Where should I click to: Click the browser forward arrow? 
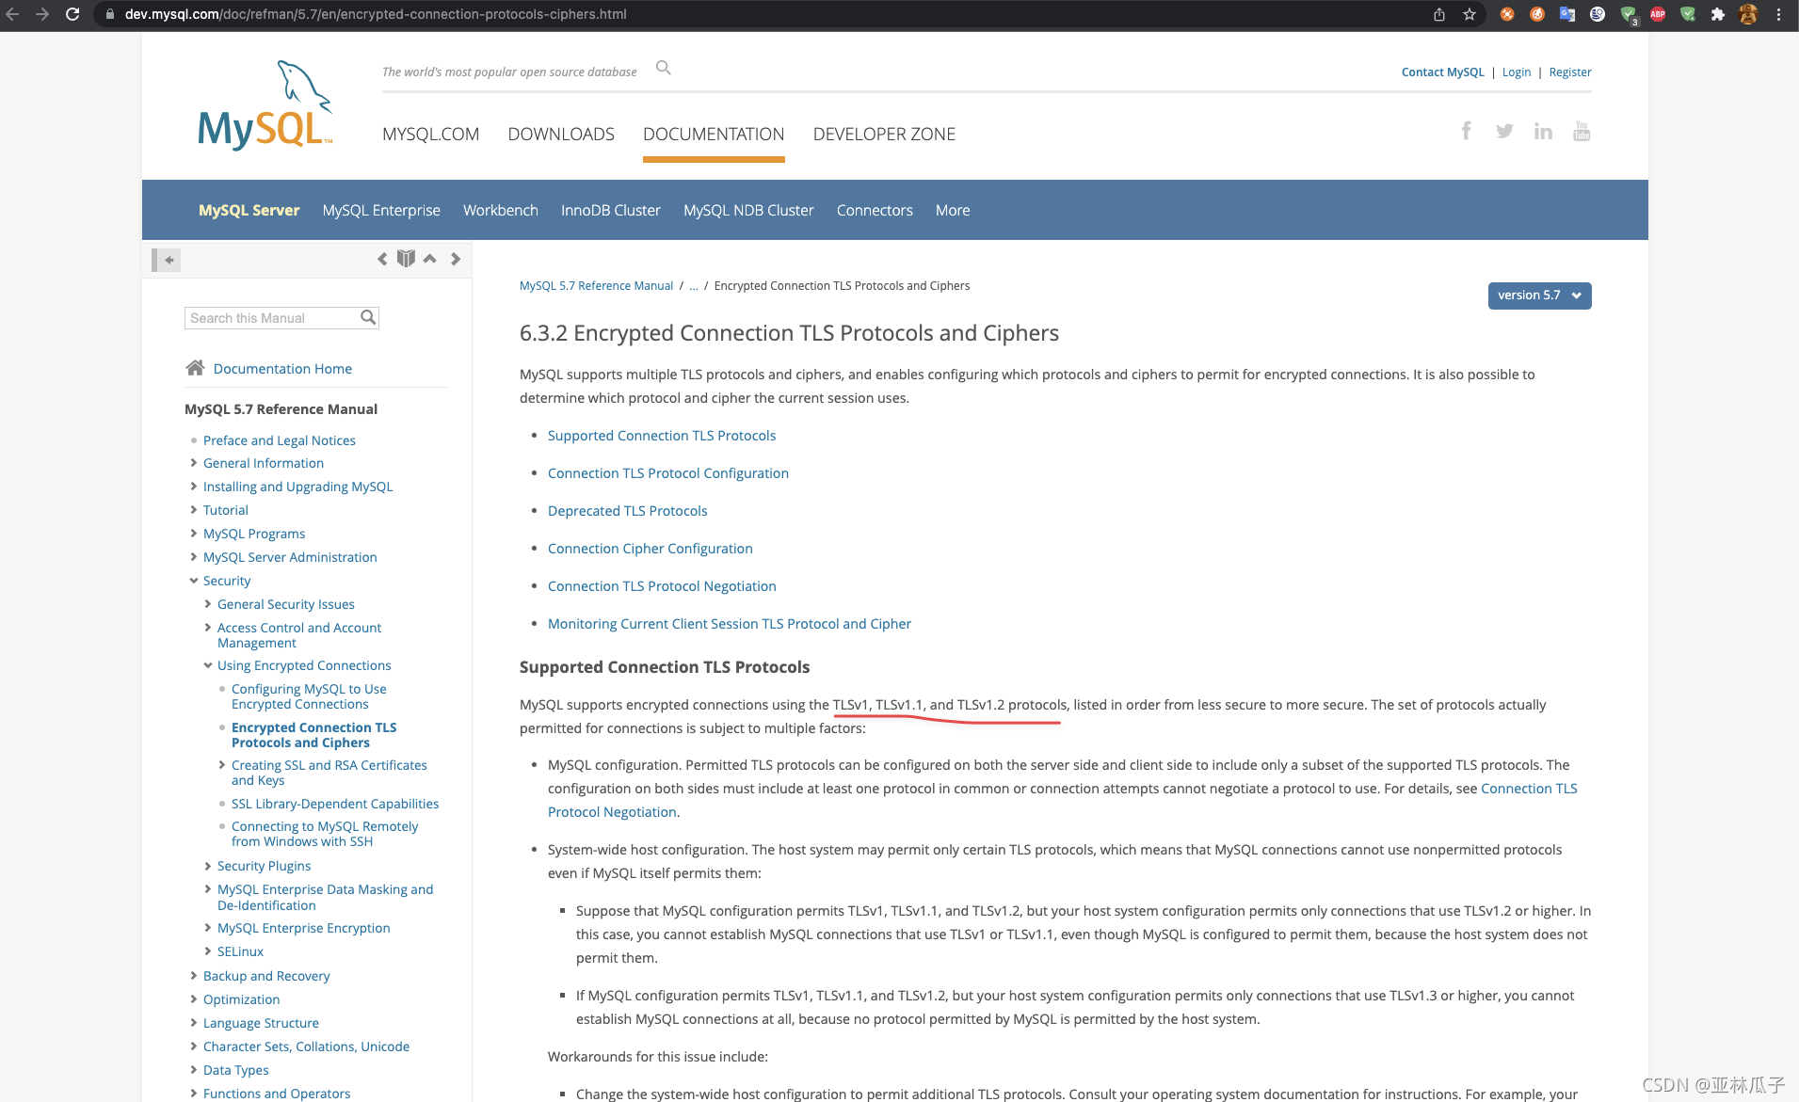click(x=42, y=14)
